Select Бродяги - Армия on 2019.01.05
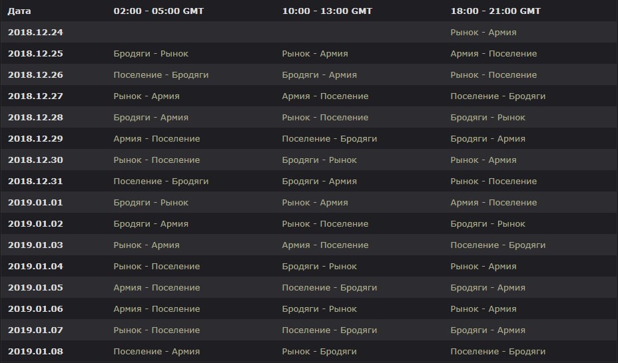Screen dimensions: 618x363 coord(487,287)
